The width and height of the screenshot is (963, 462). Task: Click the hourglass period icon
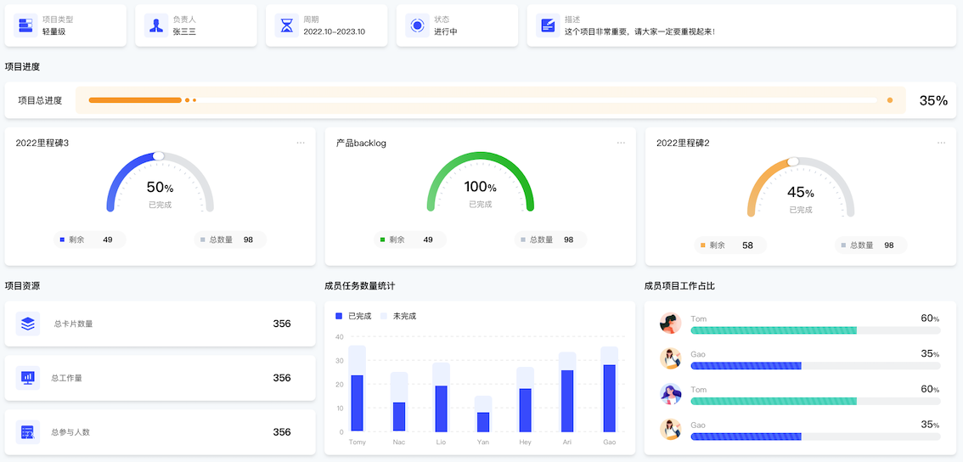(287, 25)
